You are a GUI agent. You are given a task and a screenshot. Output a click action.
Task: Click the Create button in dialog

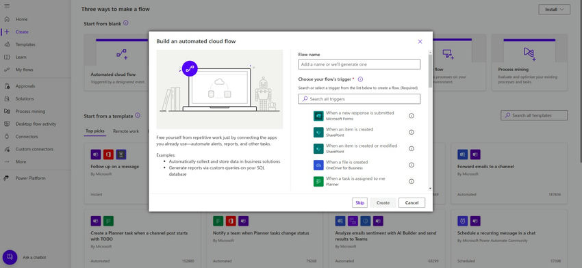point(383,203)
